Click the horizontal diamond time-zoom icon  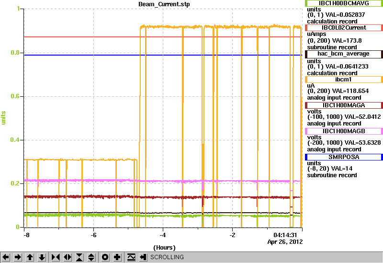[x=68, y=257]
